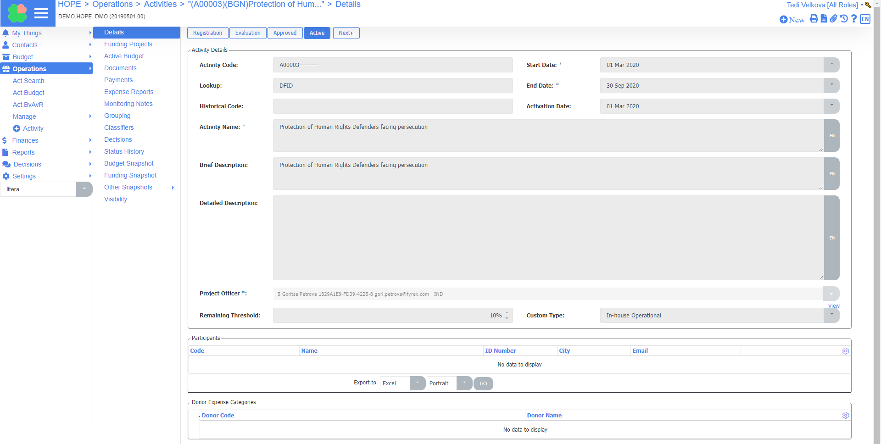Open Funding Projects in the side menu
The image size is (881, 444).
point(128,44)
